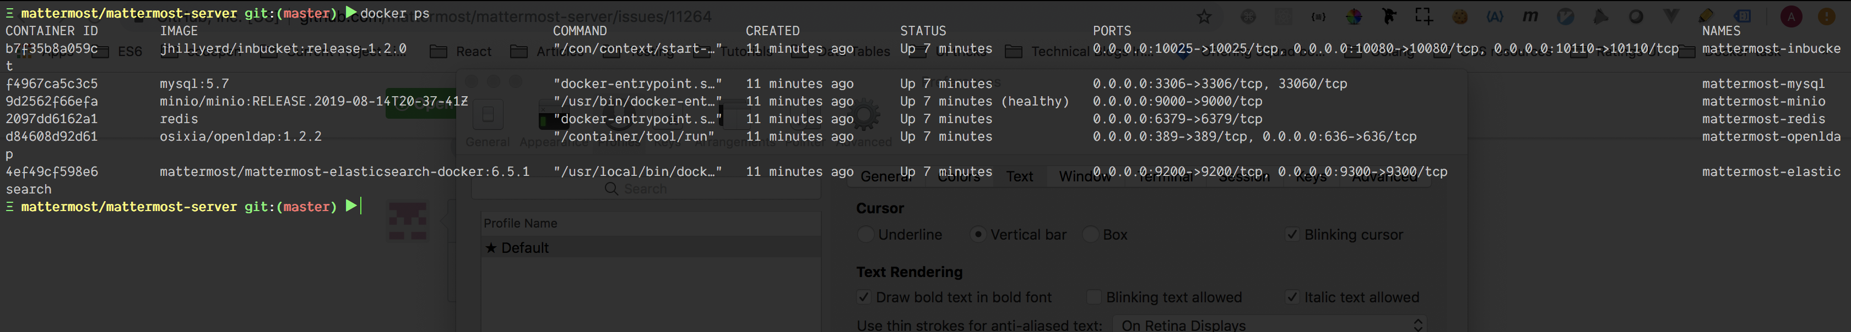Open the blue circular V extension icon

[x=1565, y=16]
